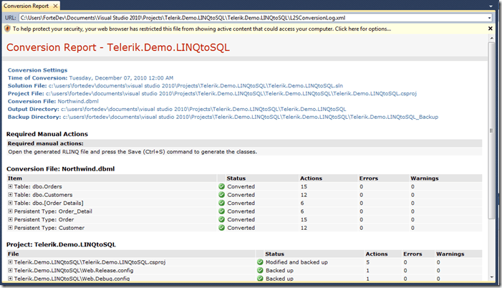Click the security shield icon in info bar
The image size is (502, 288).
tap(7, 29)
